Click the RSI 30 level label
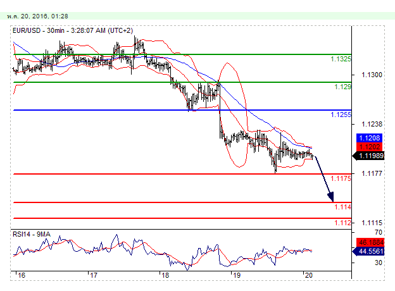Screen dimensions: 395x291 [x=379, y=263]
